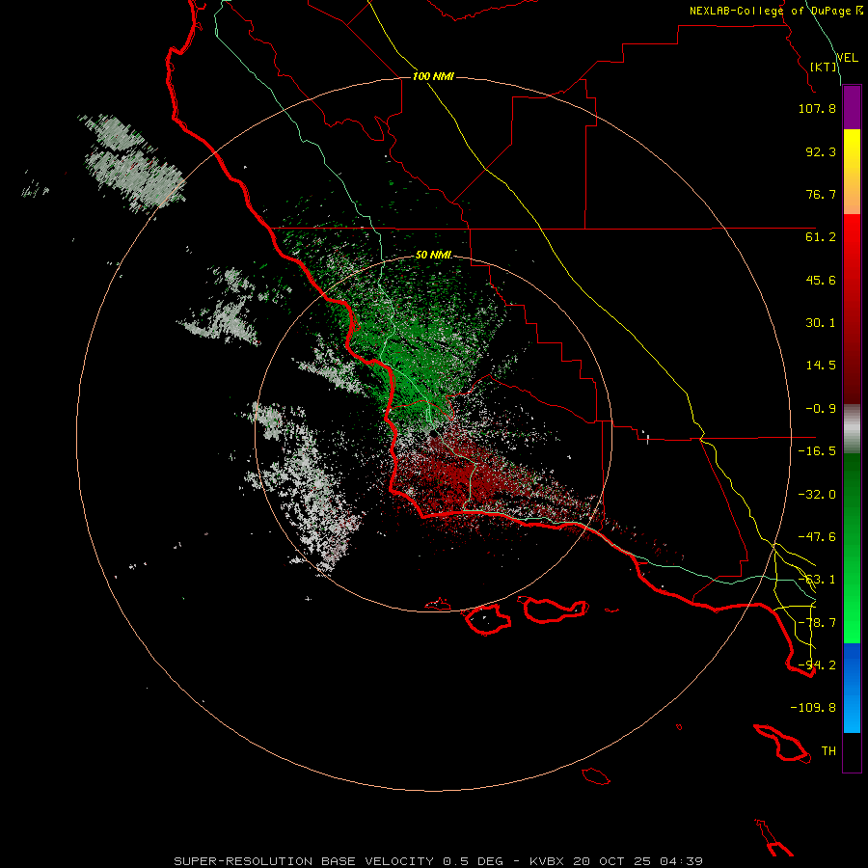Screen dimensions: 868x868
Task: Select the 45.6 scale value
Action: pyautogui.click(x=821, y=280)
